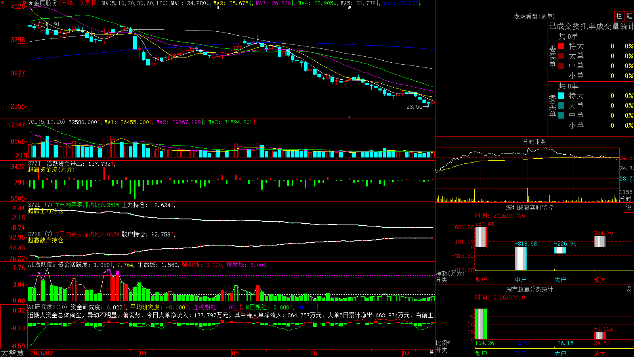Viewport: 634px width, 357px height.
Task: Open 设 settings for 深市超赢分类统计
Action: click(629, 289)
